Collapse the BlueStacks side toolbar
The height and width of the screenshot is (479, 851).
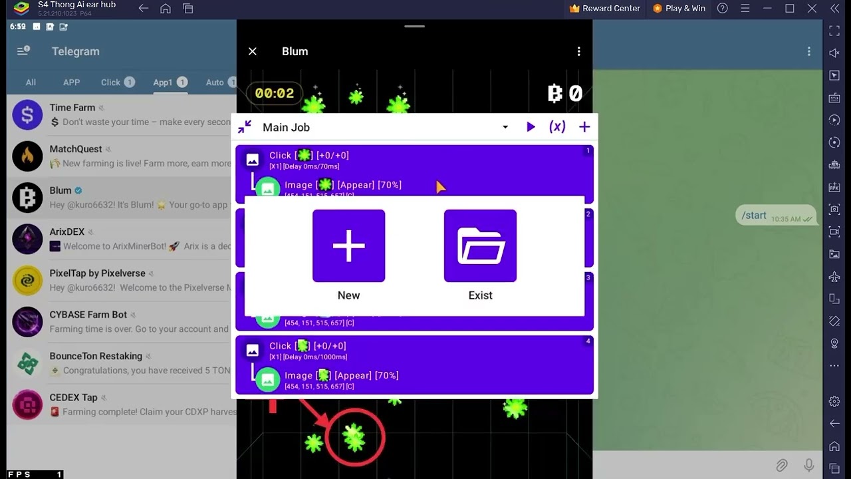[x=834, y=9]
